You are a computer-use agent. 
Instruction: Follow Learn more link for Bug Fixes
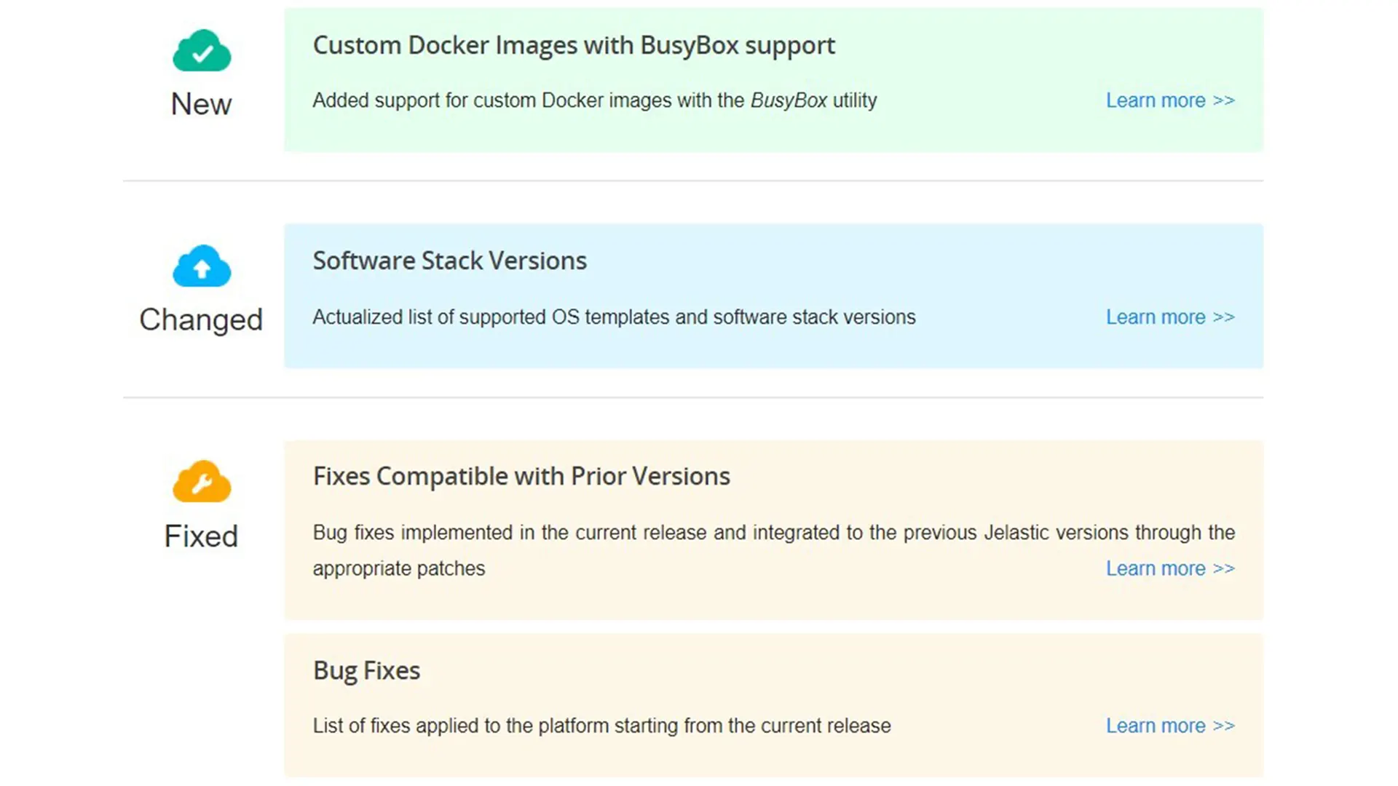tap(1170, 726)
